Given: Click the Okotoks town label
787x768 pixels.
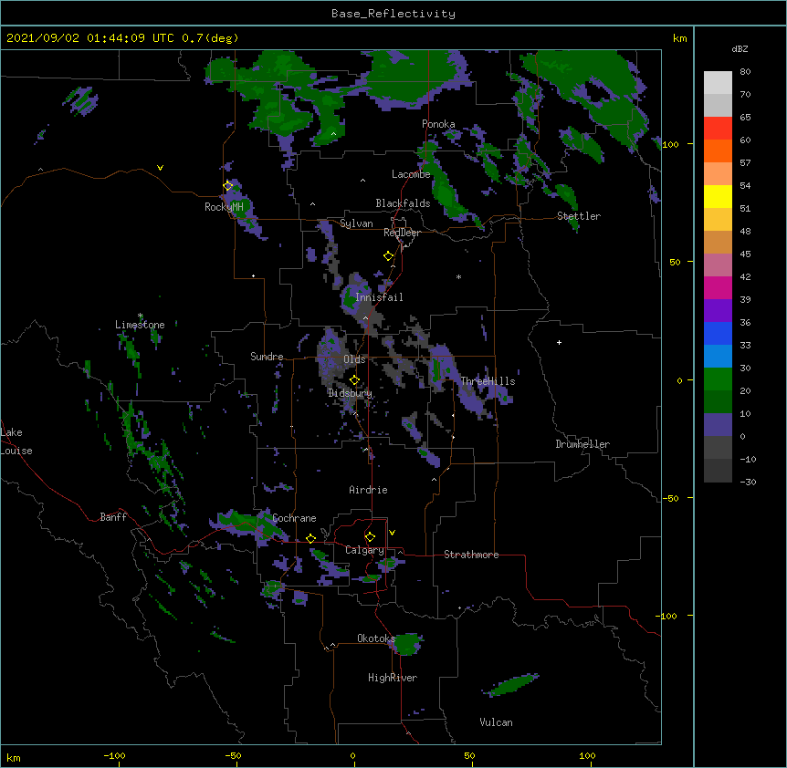Looking at the screenshot, I should [x=376, y=638].
